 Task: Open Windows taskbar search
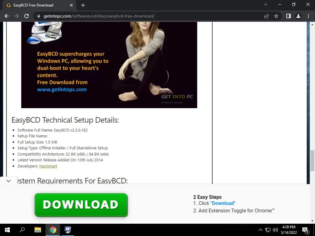[x=22, y=230]
